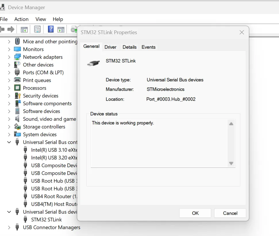The height and width of the screenshot is (236, 279).
Task: Expand the Other devices node
Action: click(x=9, y=65)
